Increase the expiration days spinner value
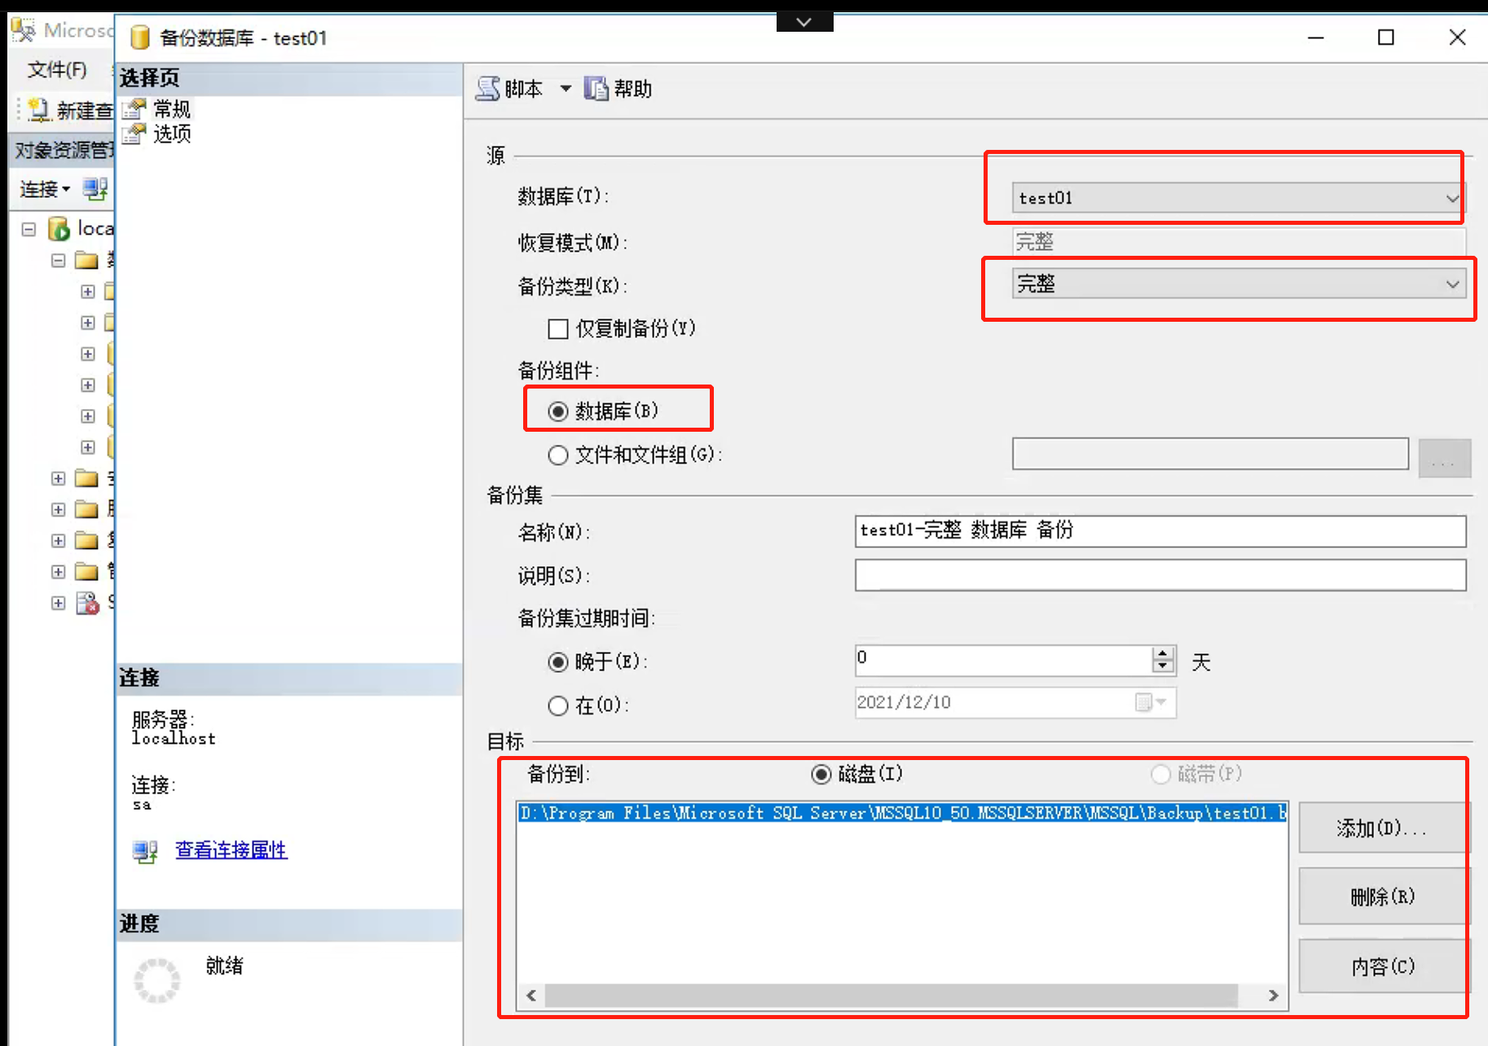 click(x=1163, y=653)
